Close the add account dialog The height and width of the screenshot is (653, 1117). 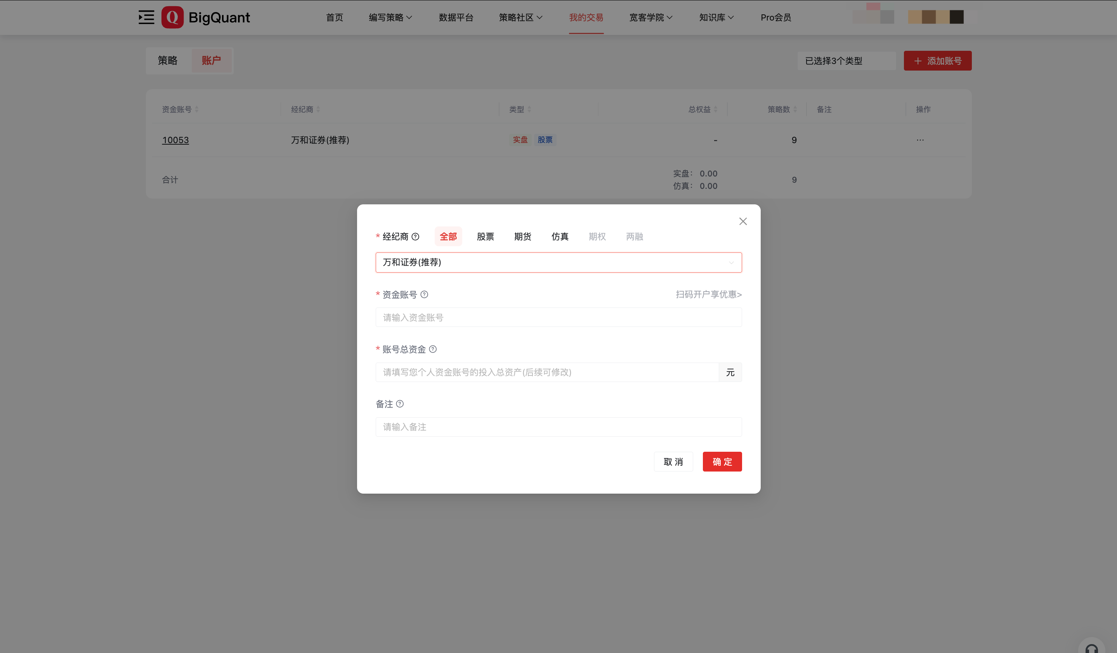(743, 221)
